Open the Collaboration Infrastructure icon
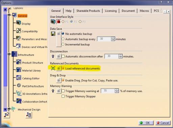173x128 pixels. pos(19,101)
